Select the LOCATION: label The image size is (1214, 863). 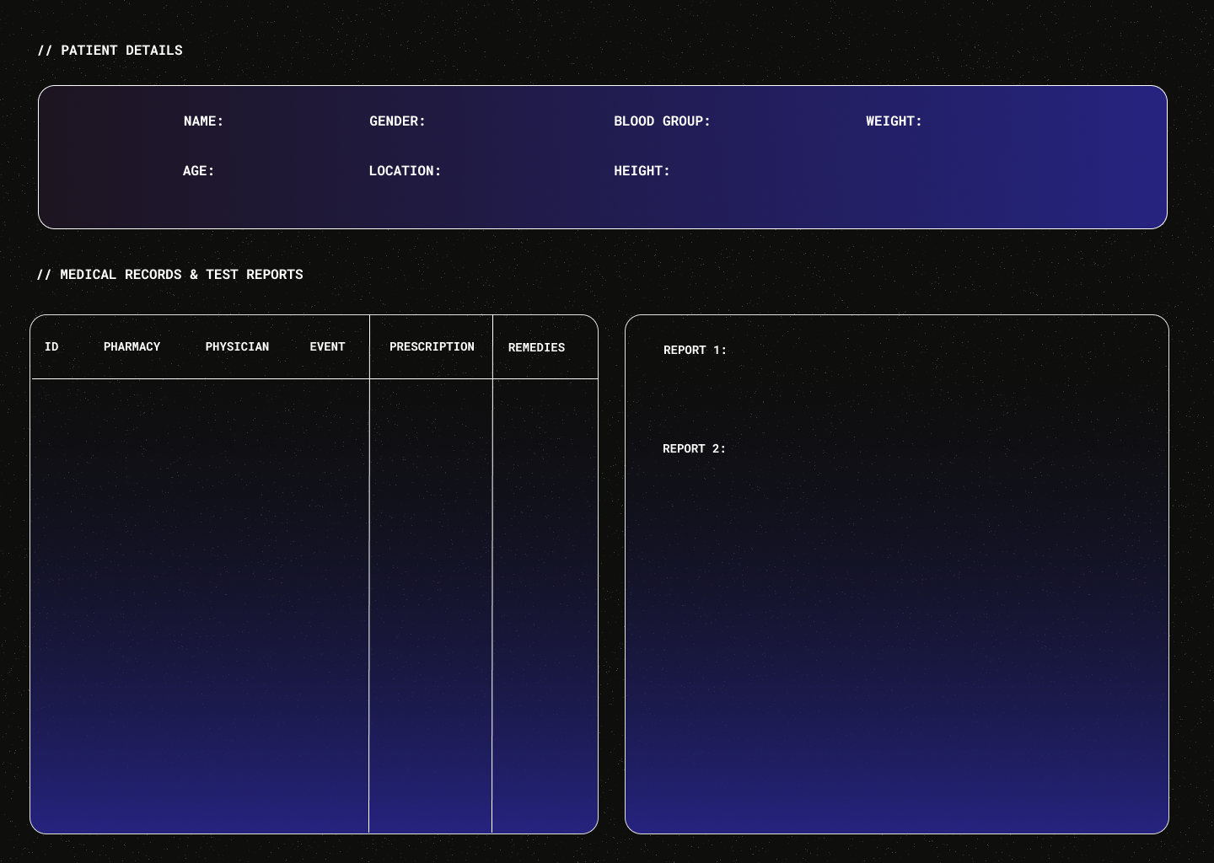[405, 170]
